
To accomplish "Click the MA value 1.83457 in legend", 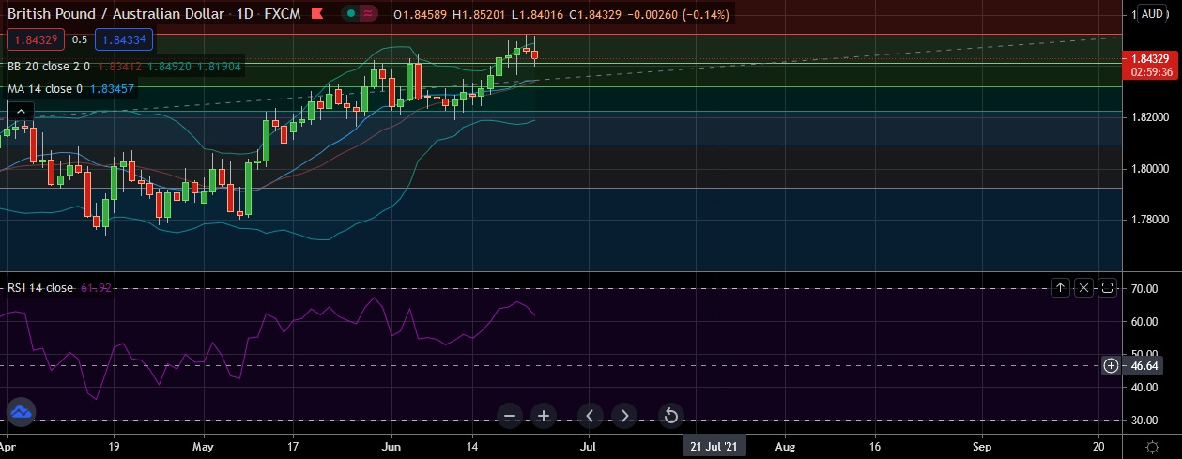I will pyautogui.click(x=115, y=88).
